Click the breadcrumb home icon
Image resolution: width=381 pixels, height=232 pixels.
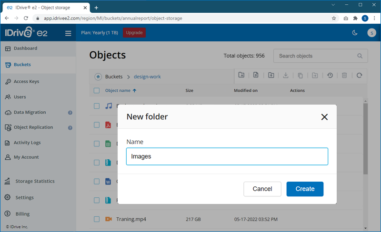(98, 77)
